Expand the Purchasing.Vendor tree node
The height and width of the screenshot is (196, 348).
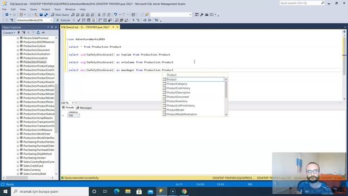[18, 158]
